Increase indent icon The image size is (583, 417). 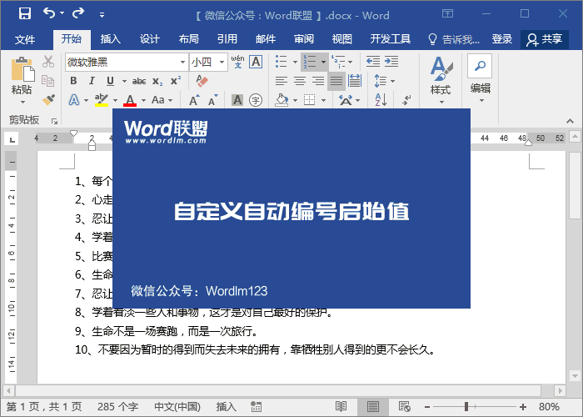[391, 62]
